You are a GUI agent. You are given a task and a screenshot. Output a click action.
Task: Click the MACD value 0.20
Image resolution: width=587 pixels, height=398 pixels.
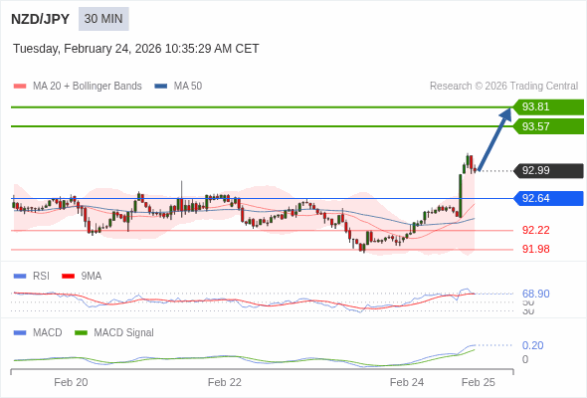click(x=532, y=345)
